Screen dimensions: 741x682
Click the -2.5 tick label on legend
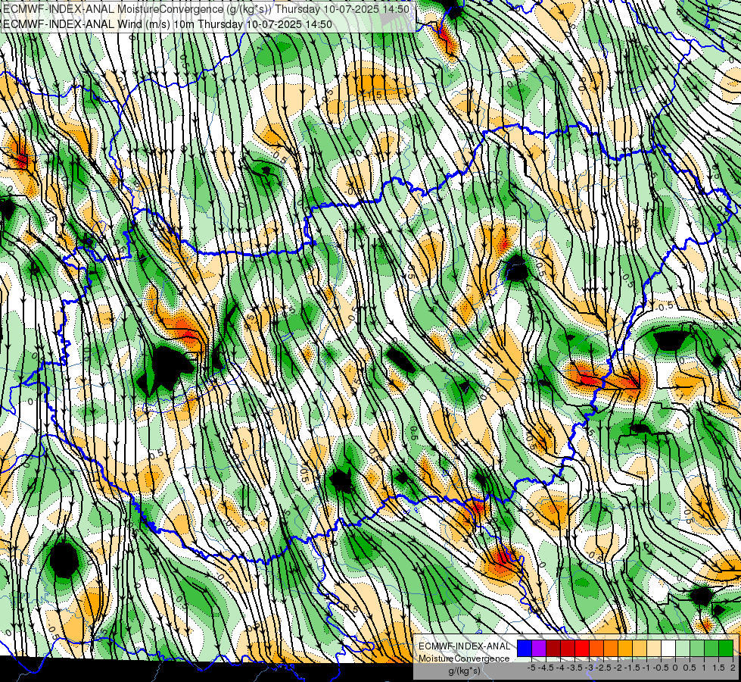click(603, 668)
